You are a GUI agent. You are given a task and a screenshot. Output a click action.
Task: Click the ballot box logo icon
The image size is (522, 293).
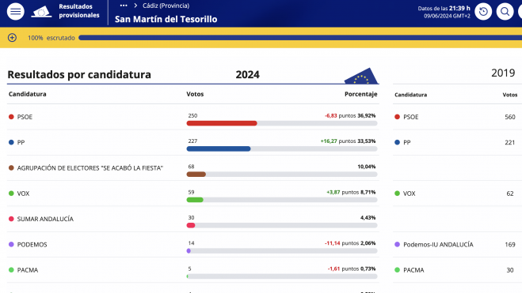41,12
